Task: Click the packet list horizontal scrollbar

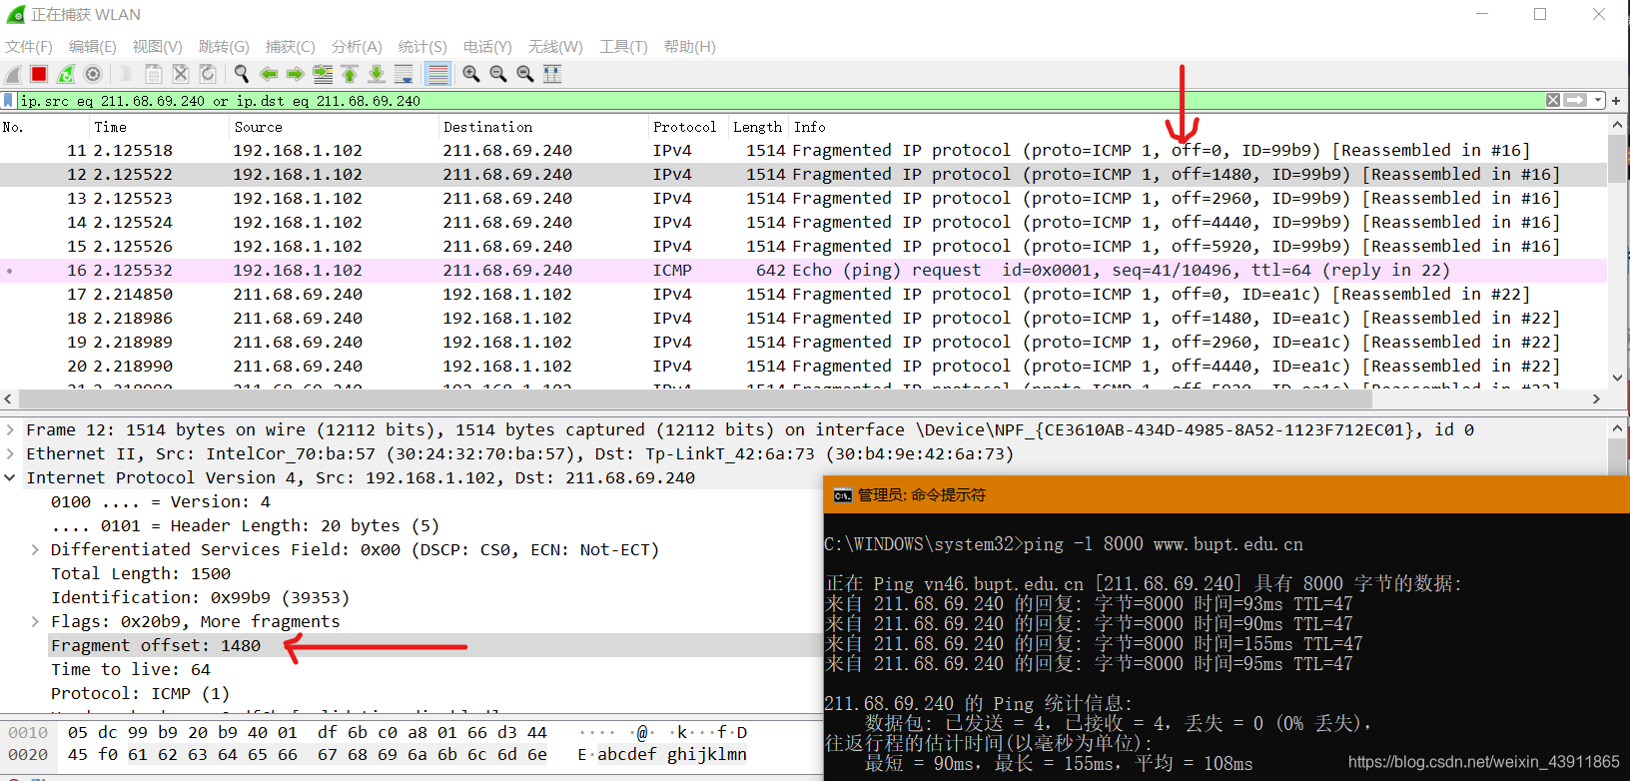Action: click(694, 398)
